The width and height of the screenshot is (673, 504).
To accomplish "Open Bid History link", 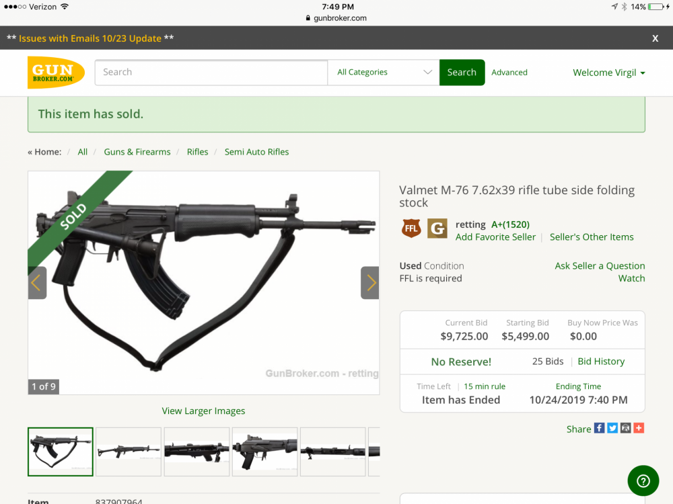I will point(601,362).
